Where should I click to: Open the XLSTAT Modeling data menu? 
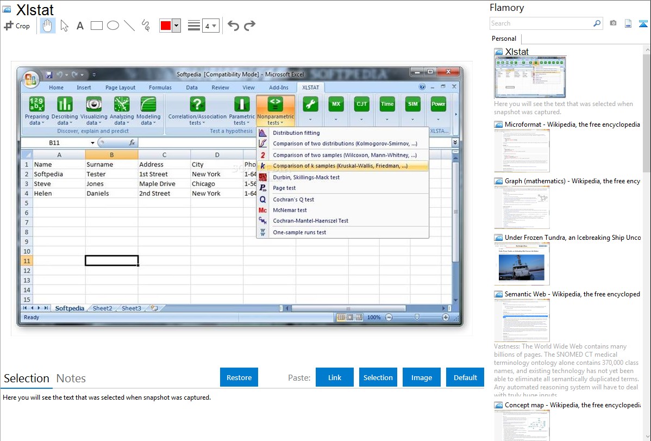148,110
